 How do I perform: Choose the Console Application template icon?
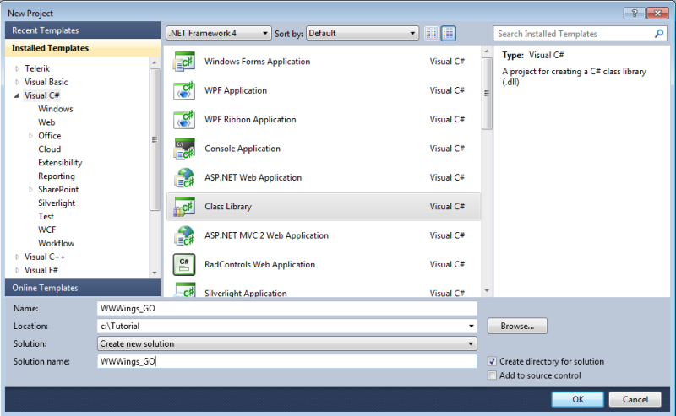tap(184, 149)
